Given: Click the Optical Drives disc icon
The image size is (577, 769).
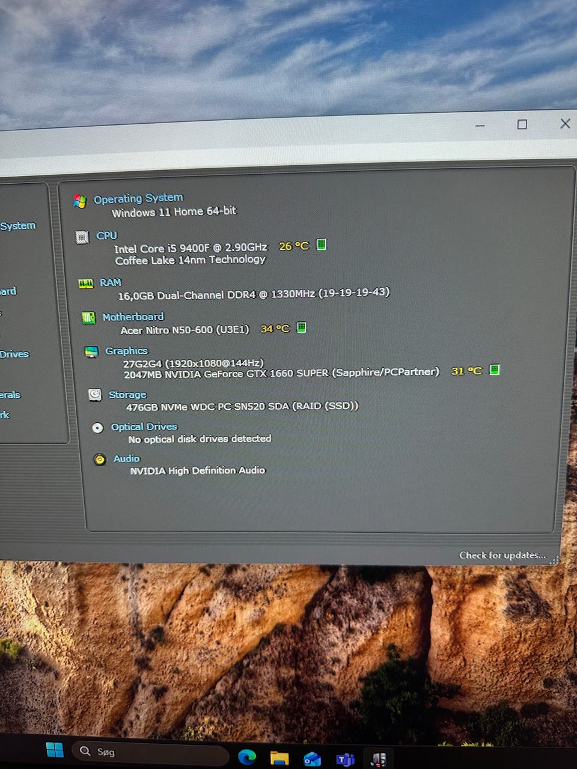Looking at the screenshot, I should click(x=97, y=428).
